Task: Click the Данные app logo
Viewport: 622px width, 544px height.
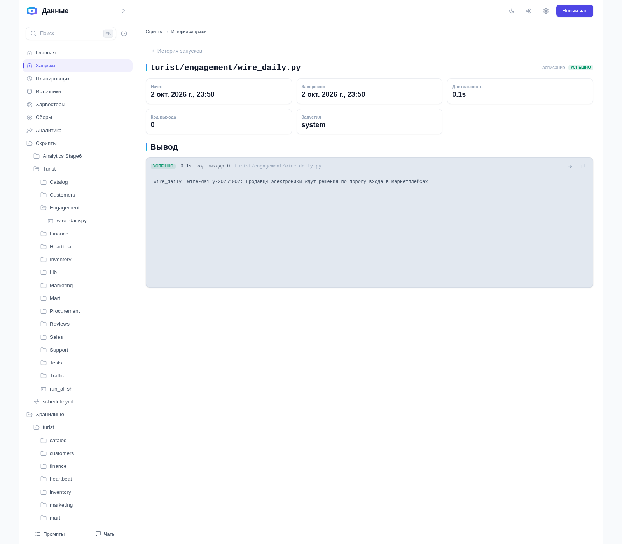Action: tap(32, 11)
